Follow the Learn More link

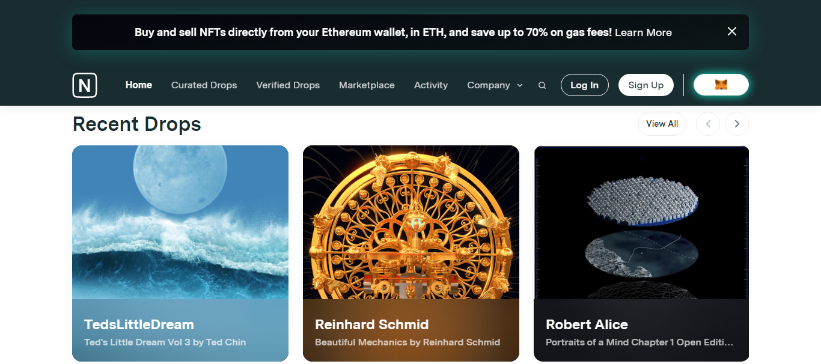coord(643,32)
